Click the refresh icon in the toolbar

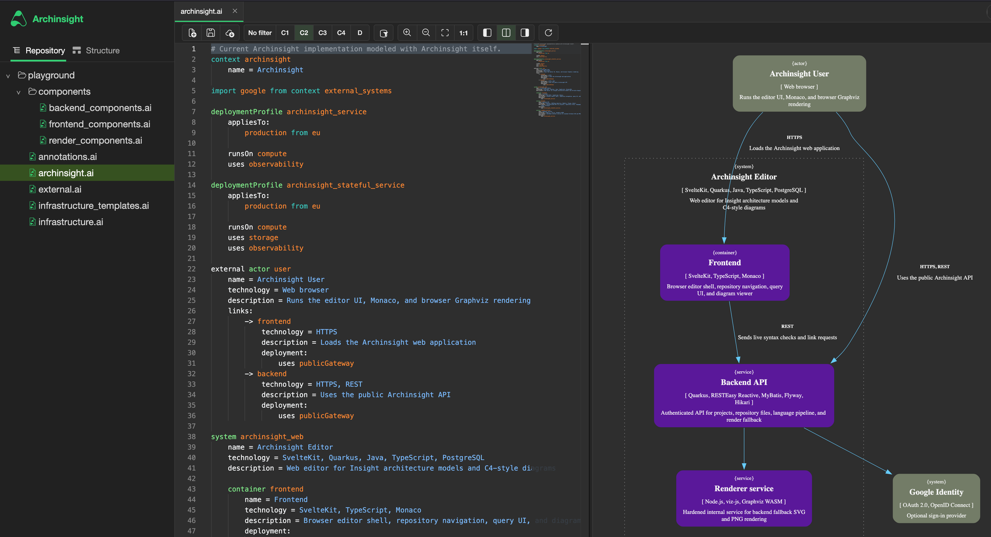click(x=549, y=33)
